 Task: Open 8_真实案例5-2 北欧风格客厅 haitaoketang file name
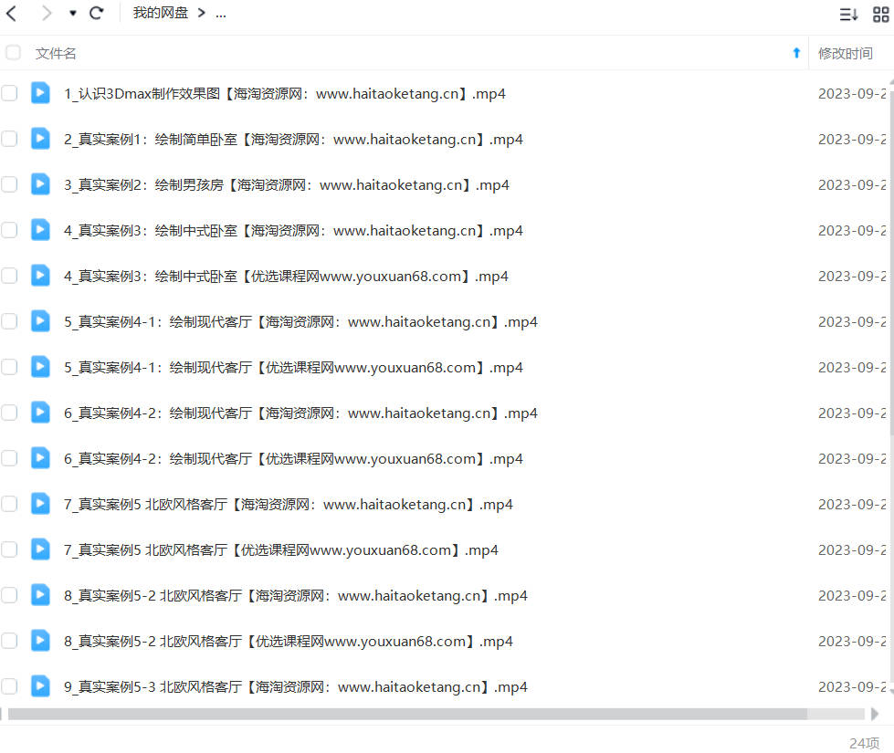coord(295,596)
